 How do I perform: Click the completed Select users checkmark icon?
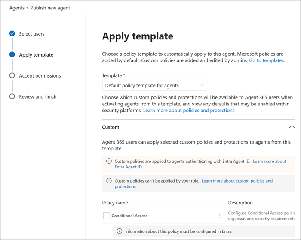coord(12,34)
